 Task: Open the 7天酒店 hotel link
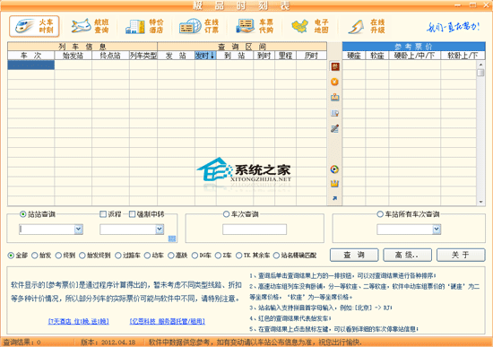[x=79, y=321]
